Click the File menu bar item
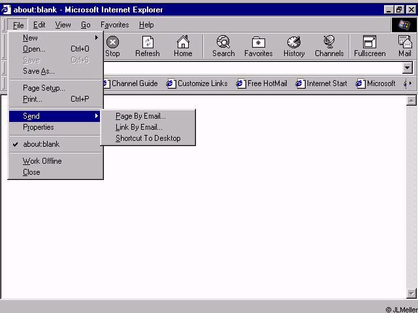 click(18, 25)
